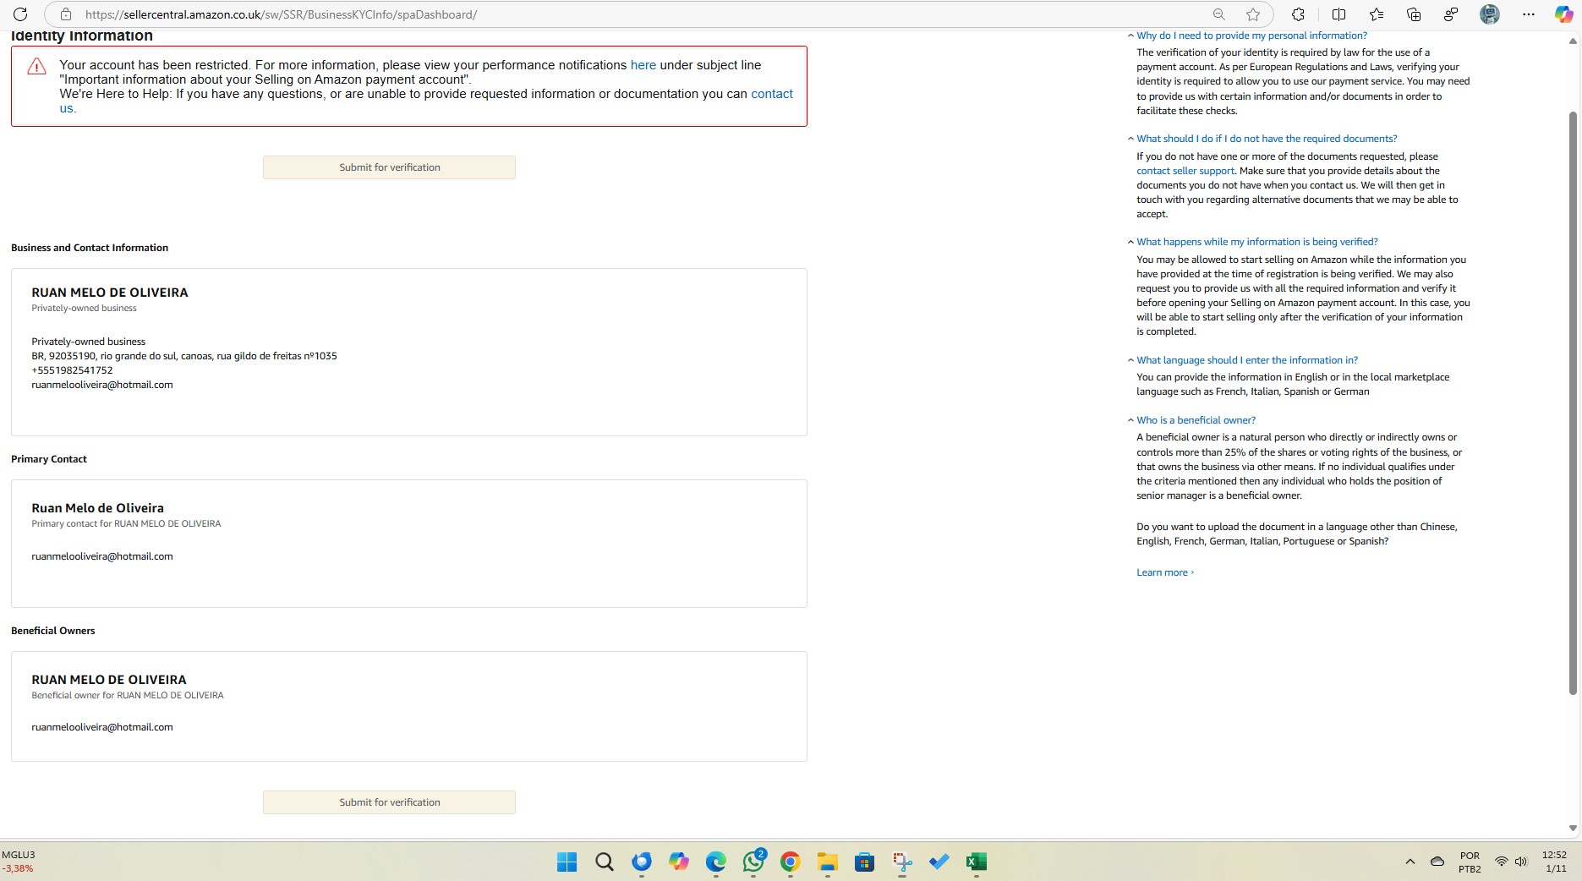This screenshot has height=881, width=1582.
Task: Open performance notifications 'here' link
Action: tap(643, 65)
